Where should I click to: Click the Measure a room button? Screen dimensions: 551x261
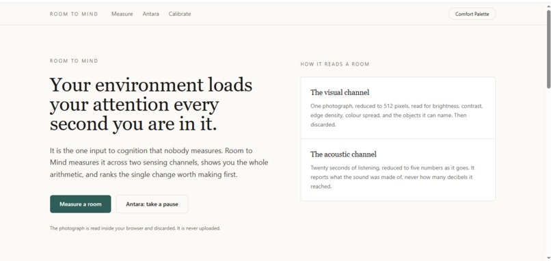[x=81, y=204]
